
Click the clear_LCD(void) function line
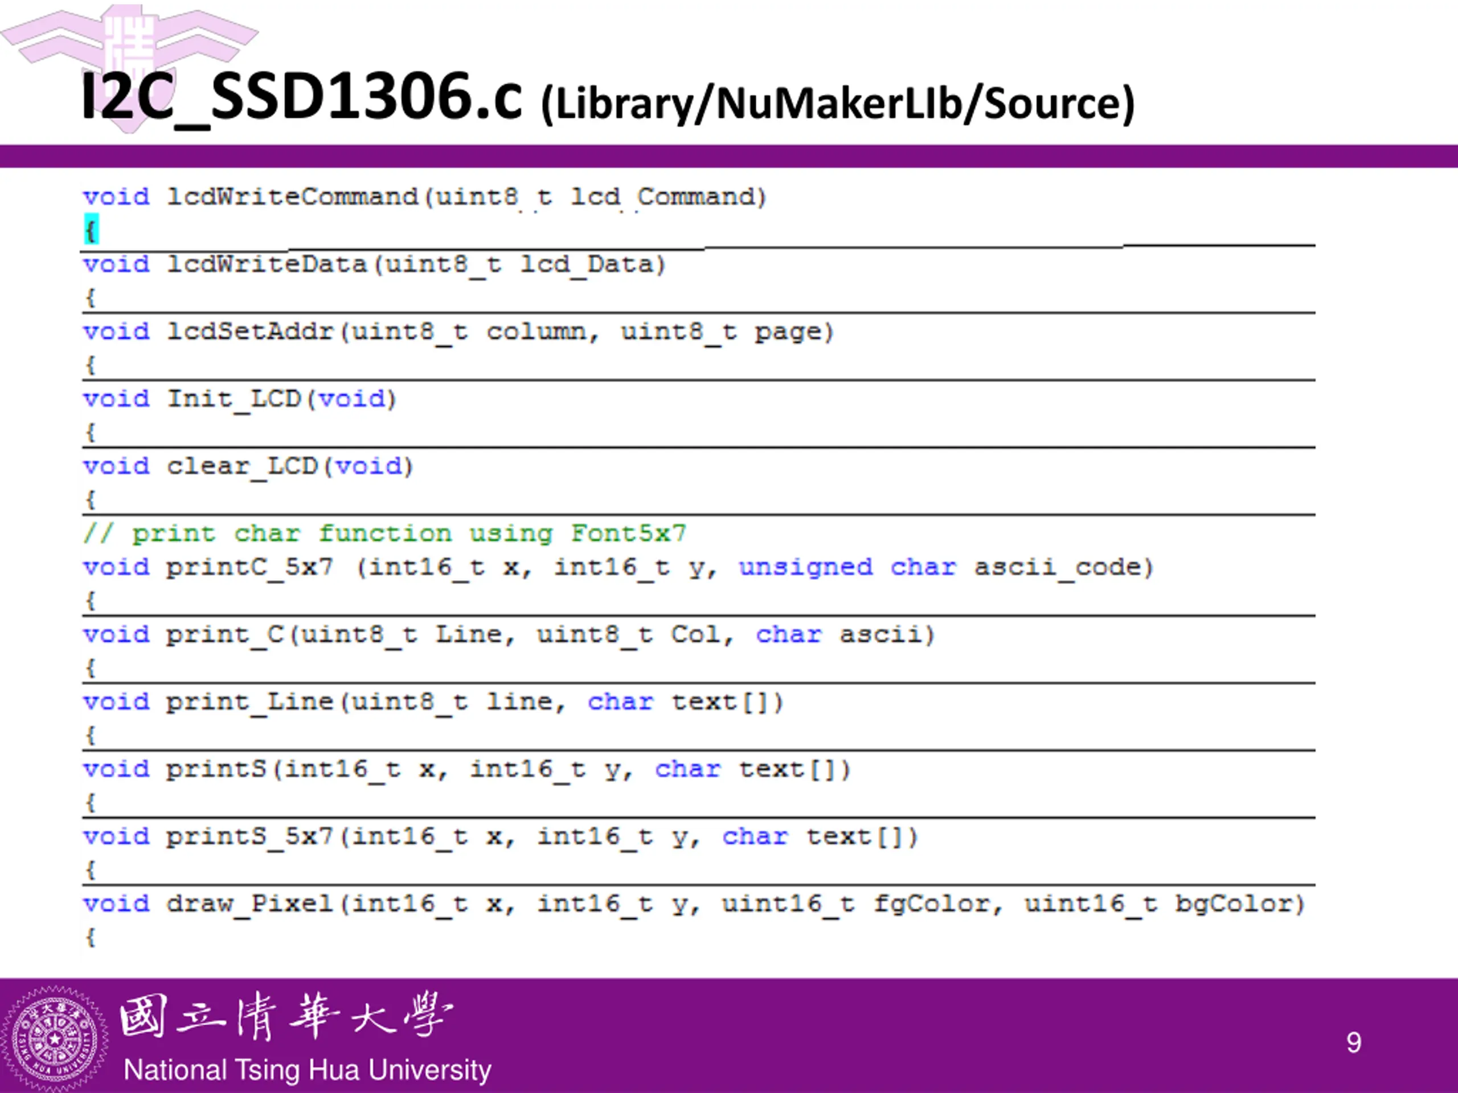coord(248,466)
